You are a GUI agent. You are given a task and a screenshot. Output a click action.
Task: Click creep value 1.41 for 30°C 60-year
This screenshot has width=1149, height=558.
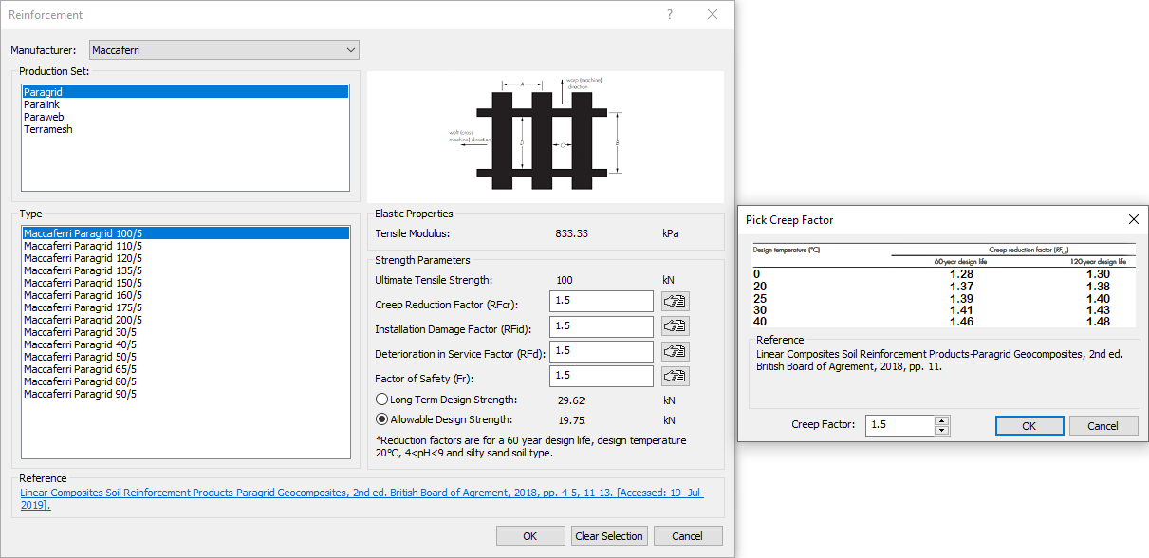pos(961,310)
